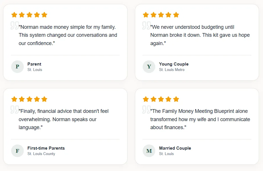263x171 pixels.
Task: Click the "St. Louis Metro" location text
Action: point(172,70)
